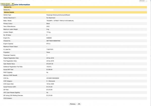Click the First Registration Date value
This screenshot has height=106, width=151.
50,61
